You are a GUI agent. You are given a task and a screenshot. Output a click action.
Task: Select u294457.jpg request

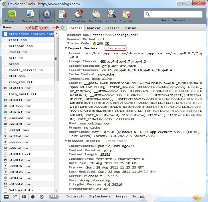click(x=28, y=178)
